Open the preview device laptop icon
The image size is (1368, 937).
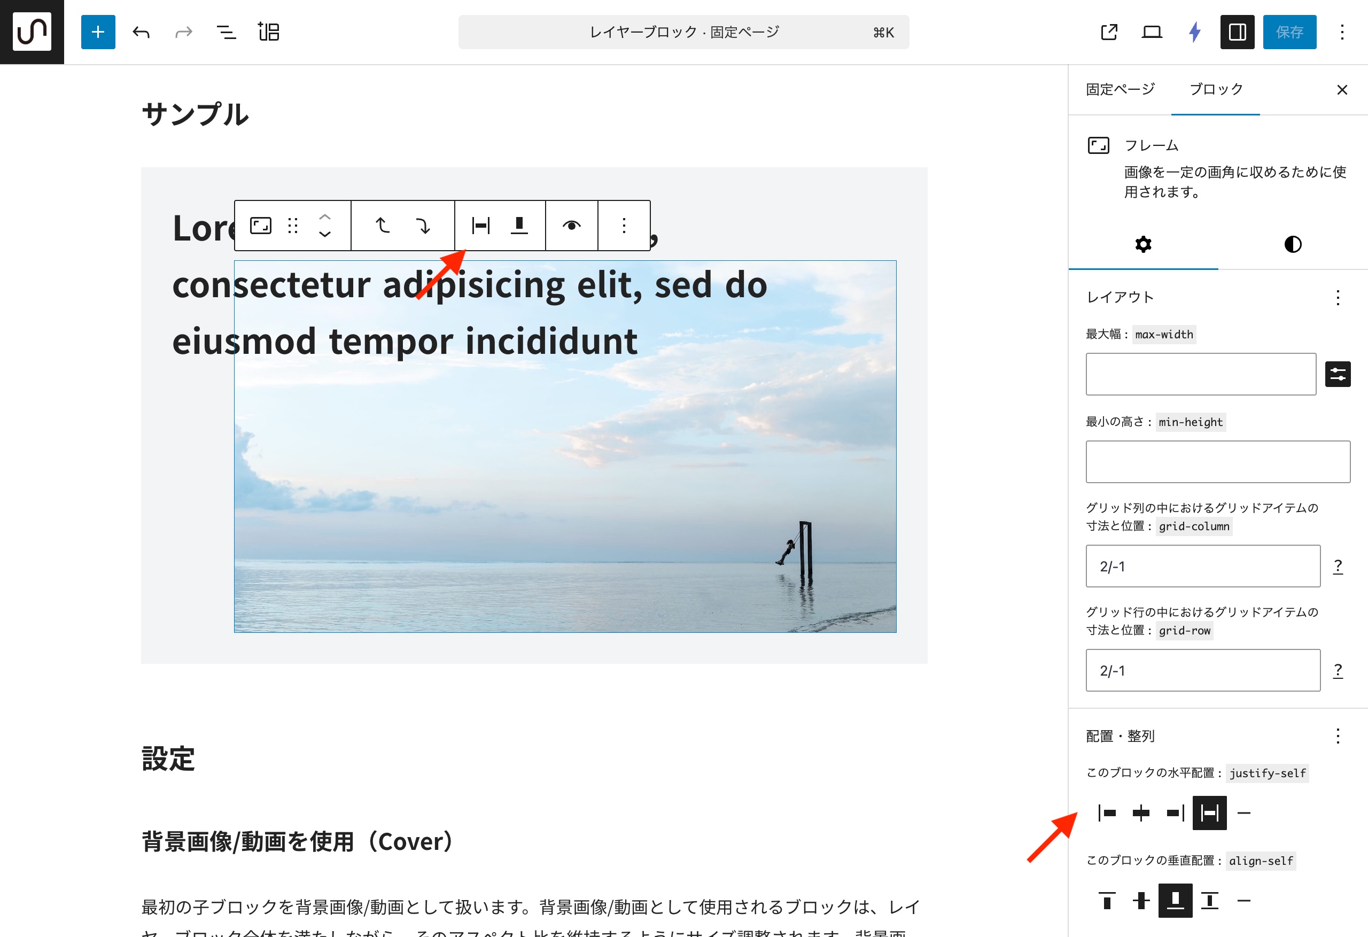1152,32
